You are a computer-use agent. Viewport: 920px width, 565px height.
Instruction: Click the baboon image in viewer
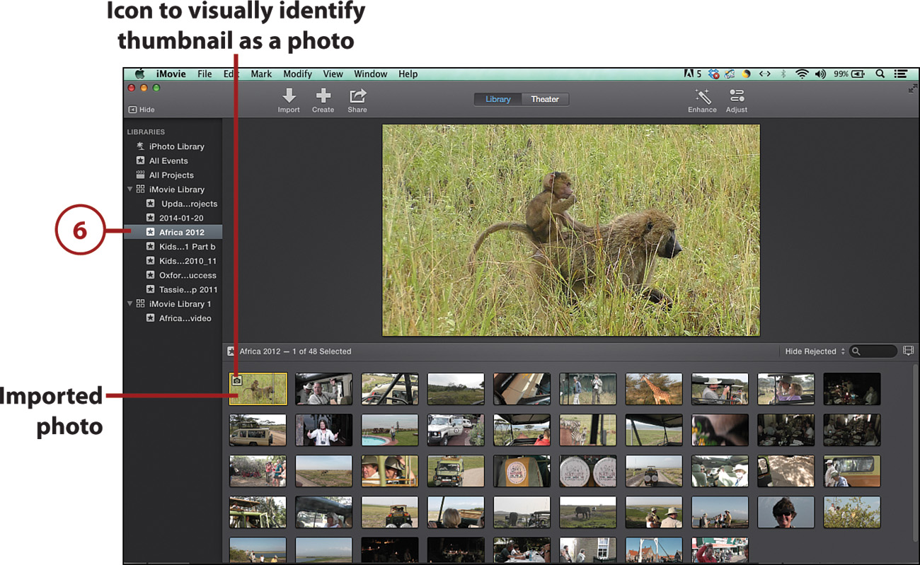(x=571, y=230)
